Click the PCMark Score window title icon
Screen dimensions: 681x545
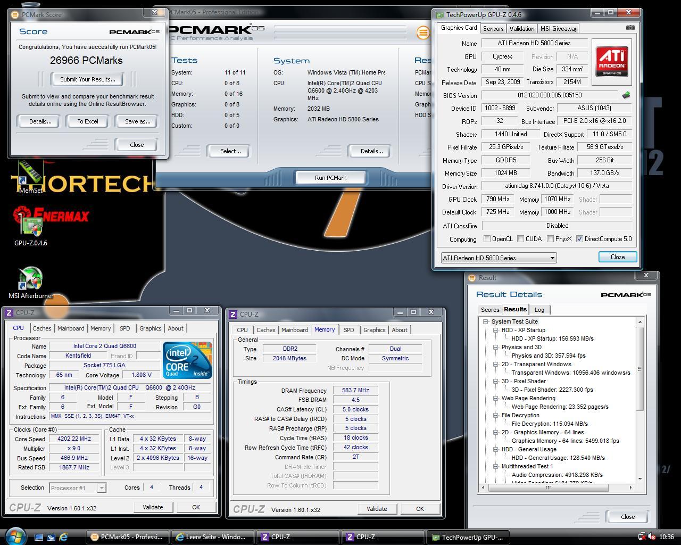point(15,14)
